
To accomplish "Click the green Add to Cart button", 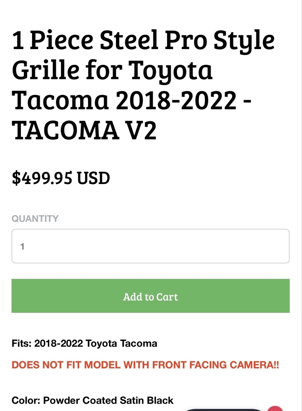I will [151, 296].
